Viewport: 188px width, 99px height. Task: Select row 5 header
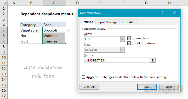[4, 30]
